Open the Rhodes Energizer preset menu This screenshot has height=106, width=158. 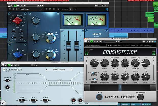pos(59,70)
